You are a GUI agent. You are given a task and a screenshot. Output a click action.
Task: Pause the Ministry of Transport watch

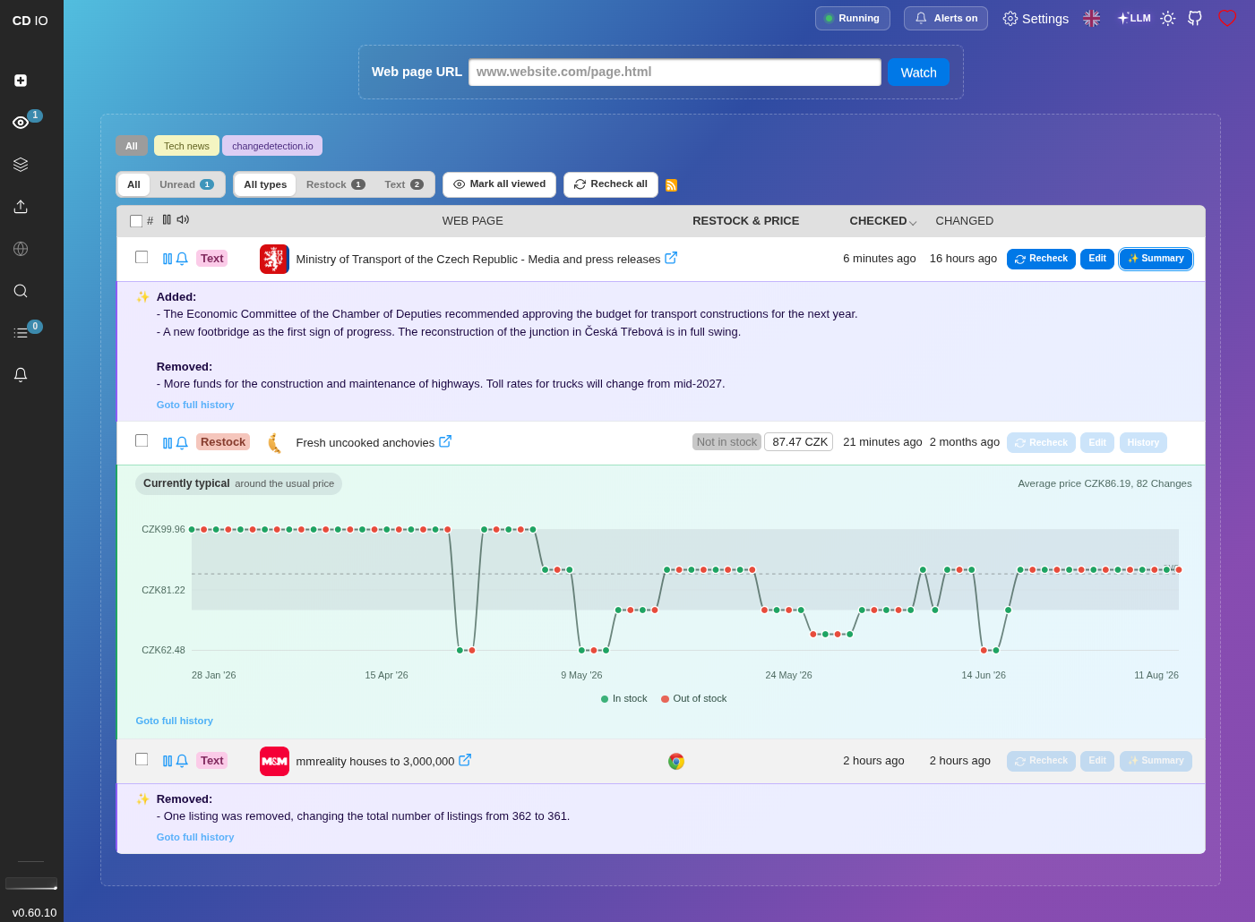[x=168, y=259]
